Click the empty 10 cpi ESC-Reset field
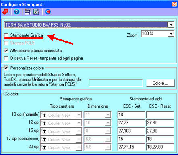The image size is (178, 155). pos(160,115)
